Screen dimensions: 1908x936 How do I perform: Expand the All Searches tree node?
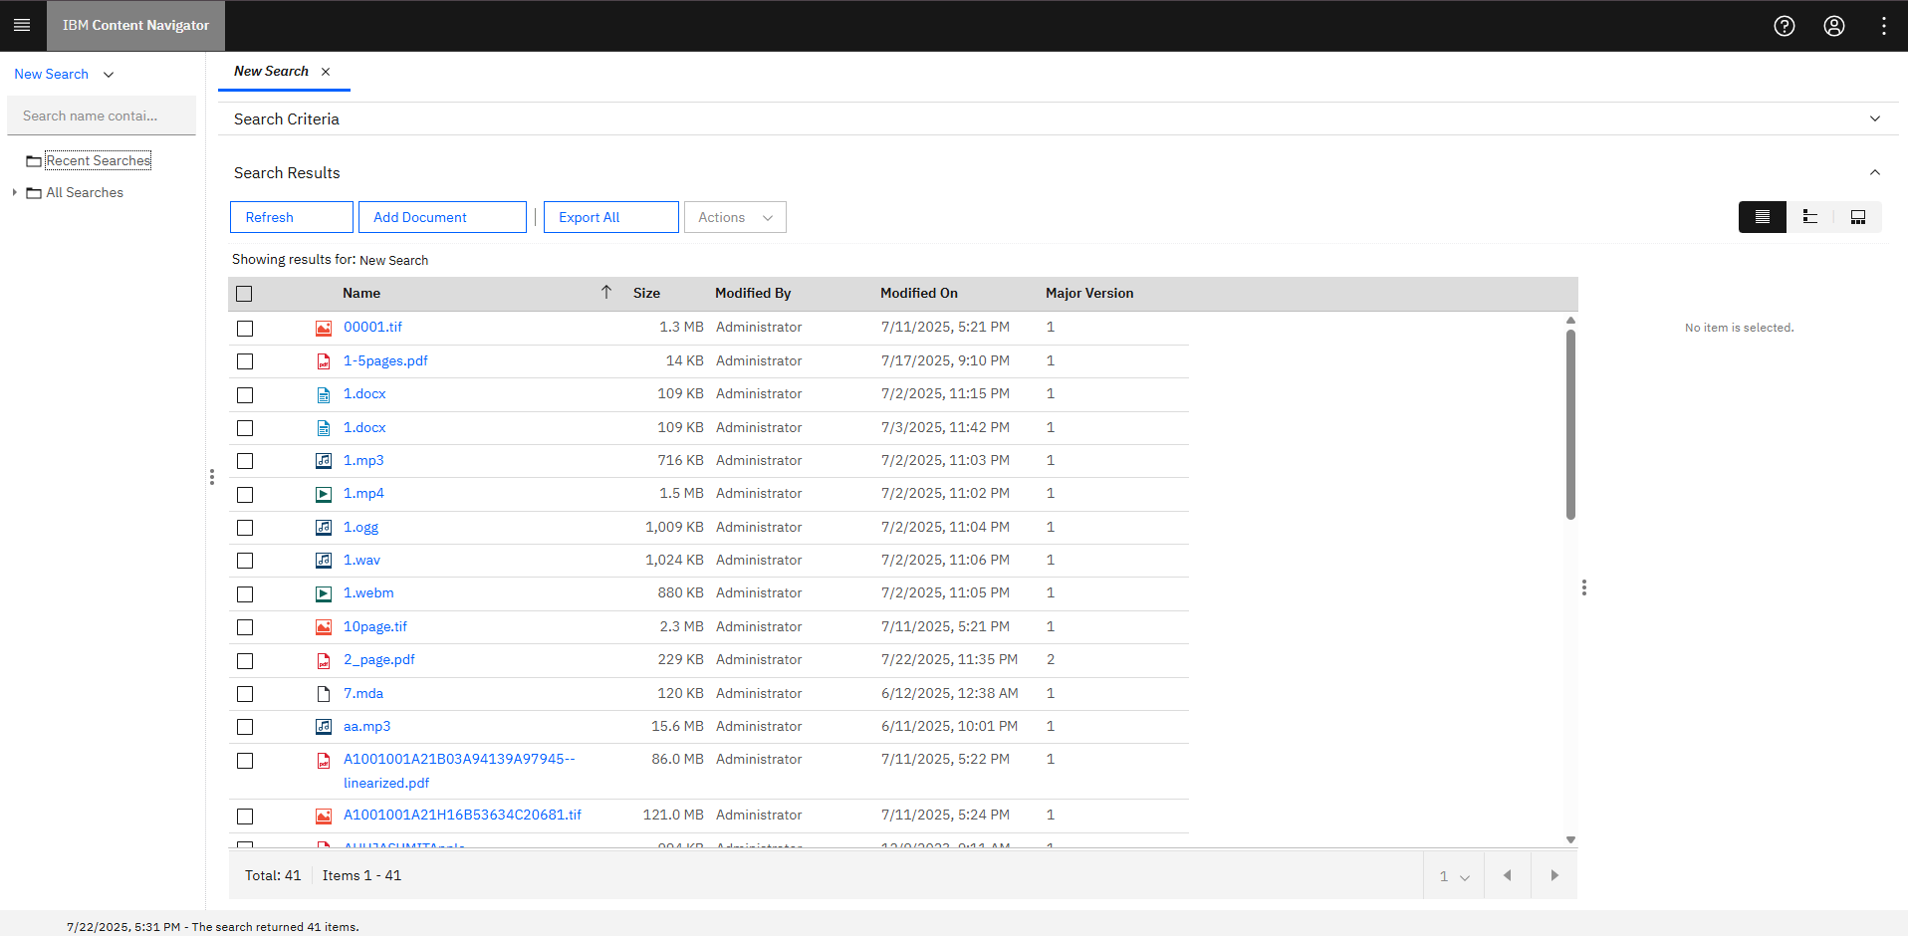point(14,192)
